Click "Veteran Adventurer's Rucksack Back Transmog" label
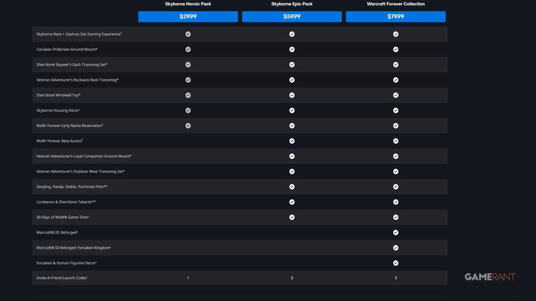The image size is (536, 301). click(77, 80)
